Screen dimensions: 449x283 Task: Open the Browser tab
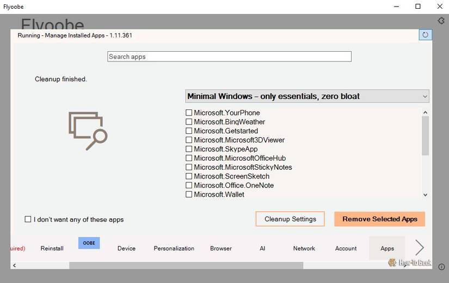tap(221, 248)
